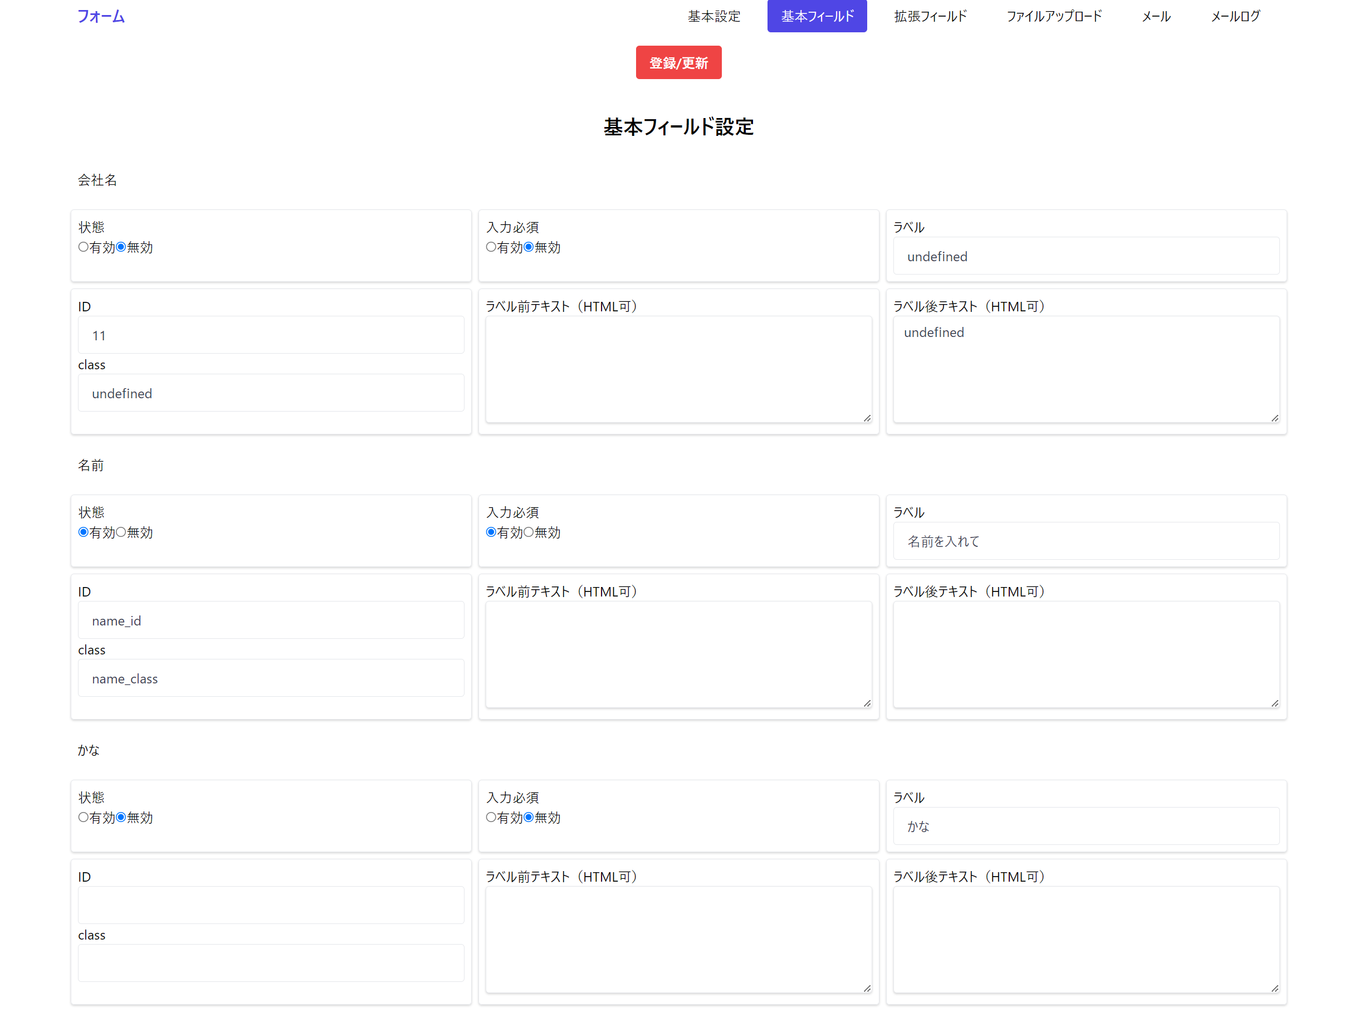This screenshot has height=1017, width=1354.
Task: Grab resize handle of 名前 ラベル前テキスト textarea
Action: point(867,703)
